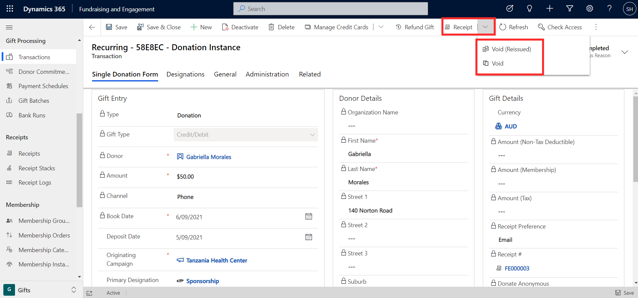Open the help question mark
Image resolution: width=638 pixels, height=298 pixels.
click(609, 9)
